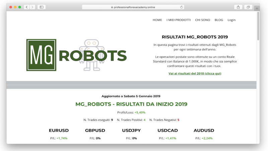
Task: Click the 0% P/L value under USDJPY
Action: click(x=135, y=138)
